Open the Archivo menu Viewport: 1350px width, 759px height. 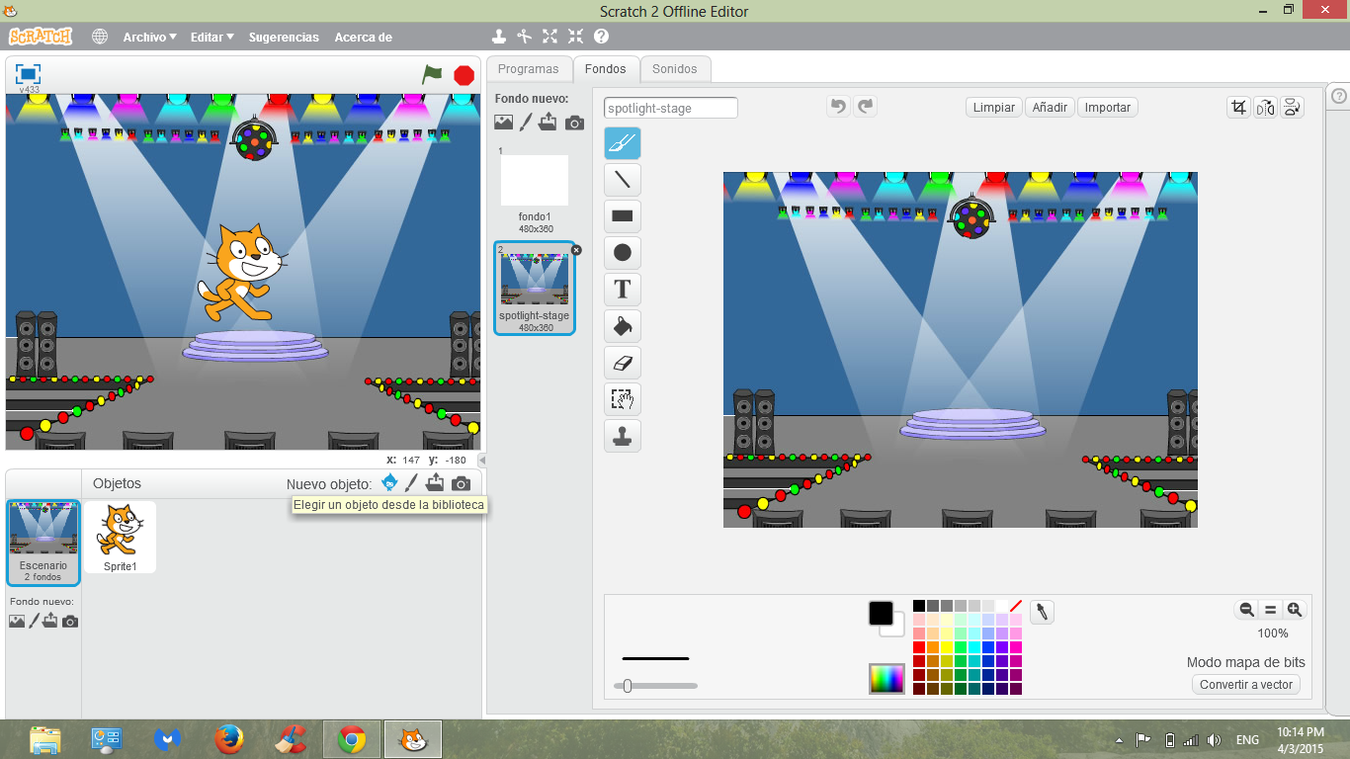pyautogui.click(x=148, y=37)
